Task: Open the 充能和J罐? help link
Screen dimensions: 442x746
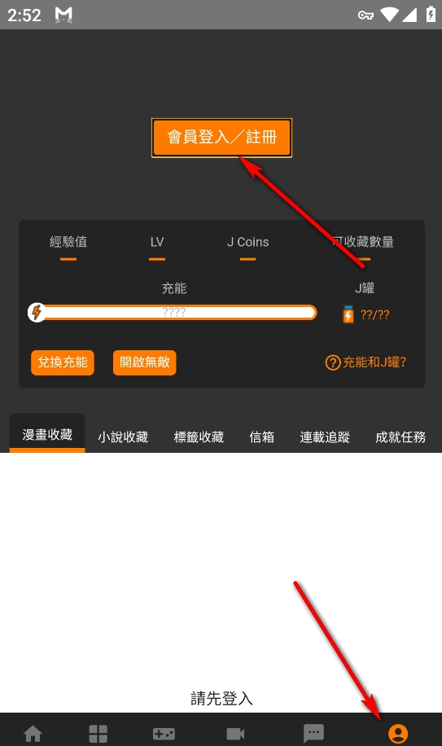Action: (x=365, y=362)
